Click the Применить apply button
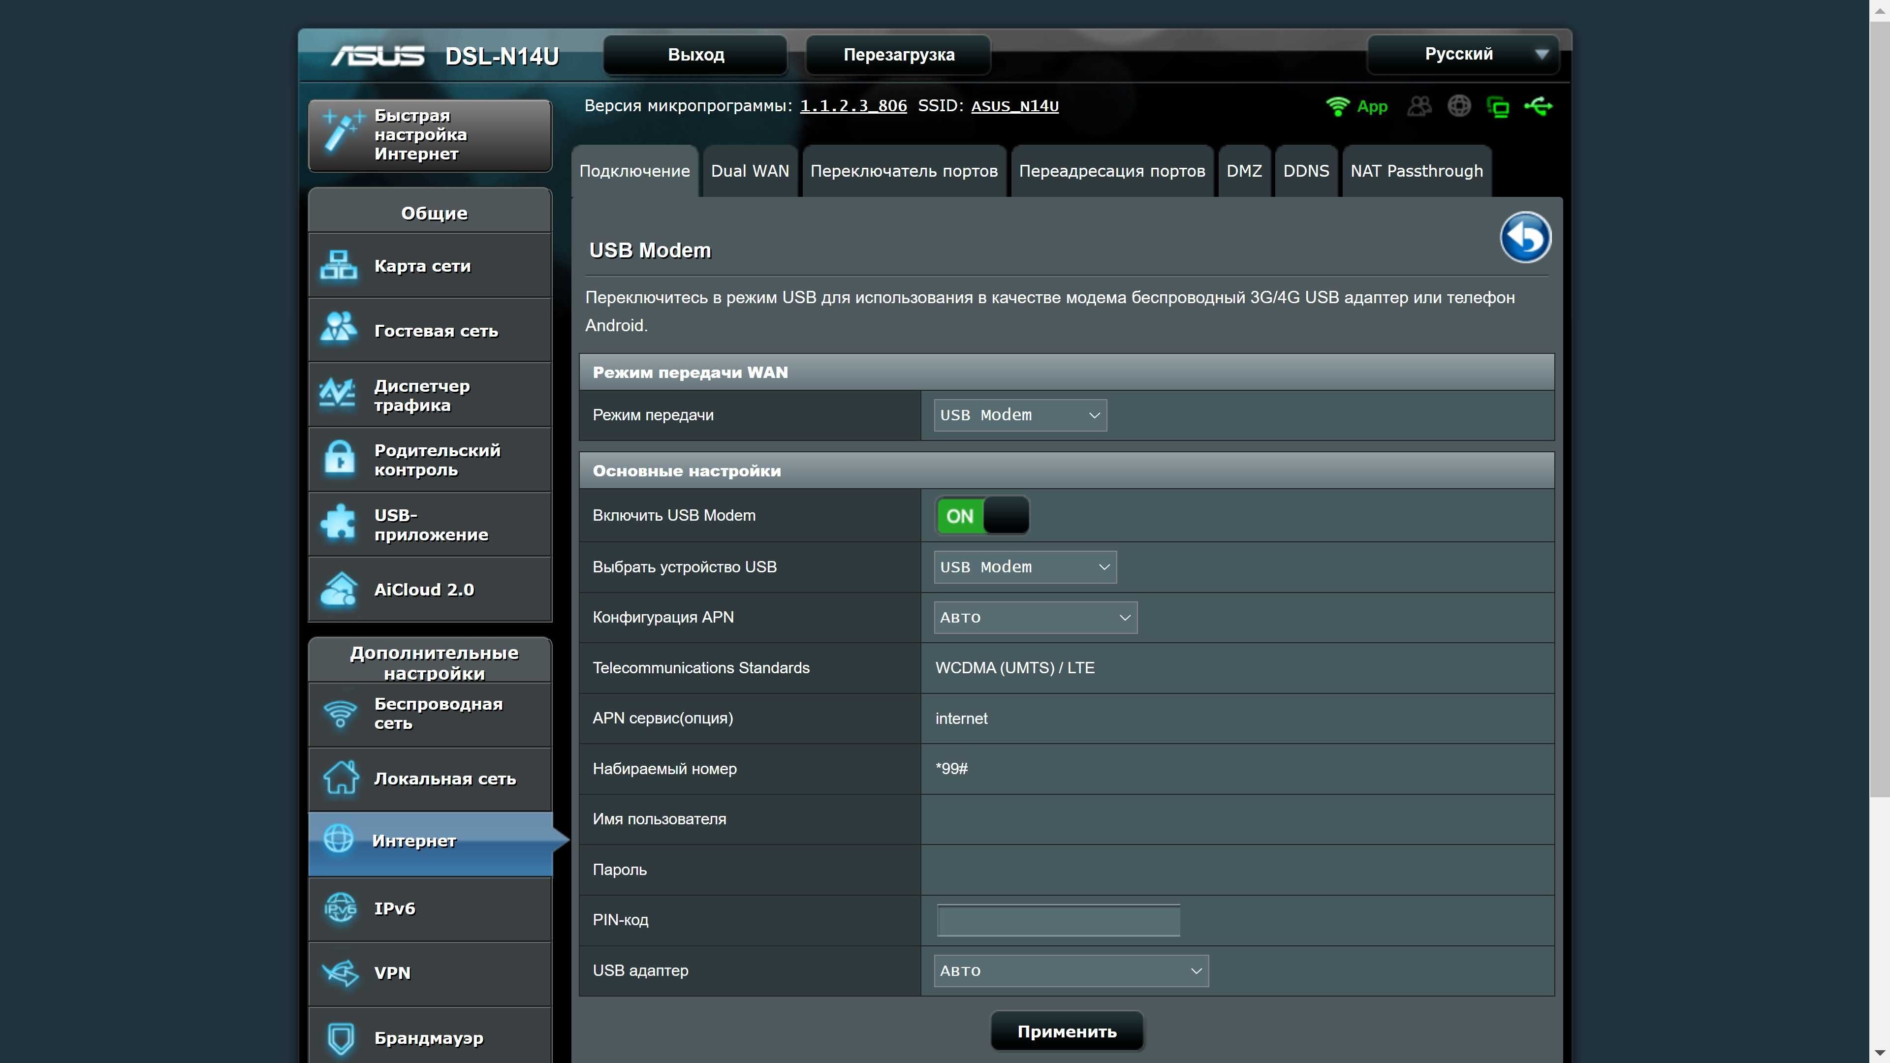 pyautogui.click(x=1067, y=1032)
